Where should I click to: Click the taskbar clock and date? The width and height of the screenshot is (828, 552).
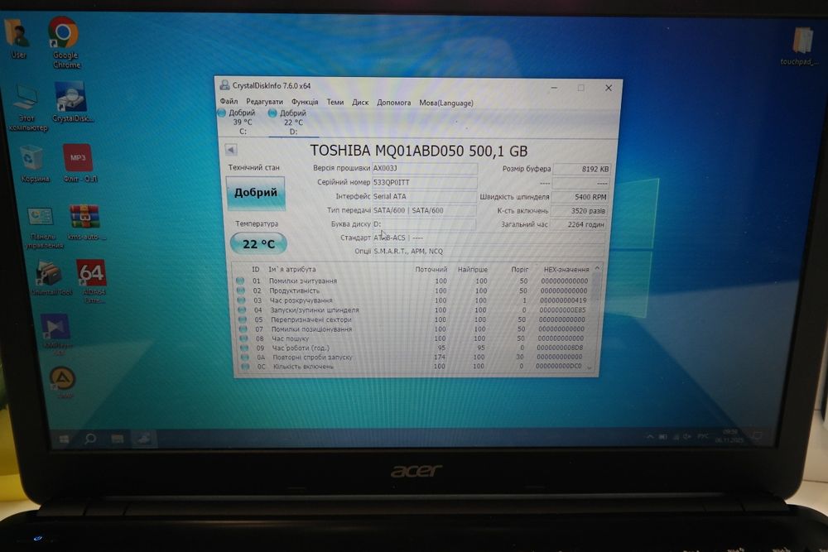729,435
